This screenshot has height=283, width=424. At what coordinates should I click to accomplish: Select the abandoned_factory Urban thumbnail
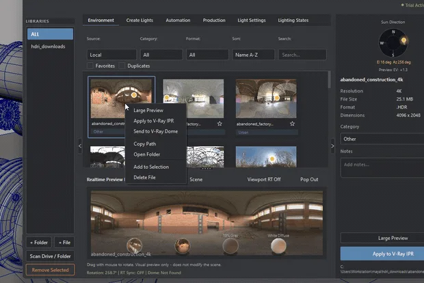click(266, 98)
